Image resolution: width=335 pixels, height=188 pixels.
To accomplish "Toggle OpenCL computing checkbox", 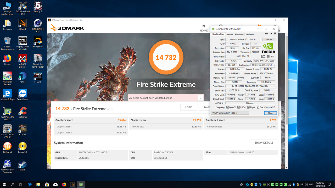I will pyautogui.click(x=227, y=107).
